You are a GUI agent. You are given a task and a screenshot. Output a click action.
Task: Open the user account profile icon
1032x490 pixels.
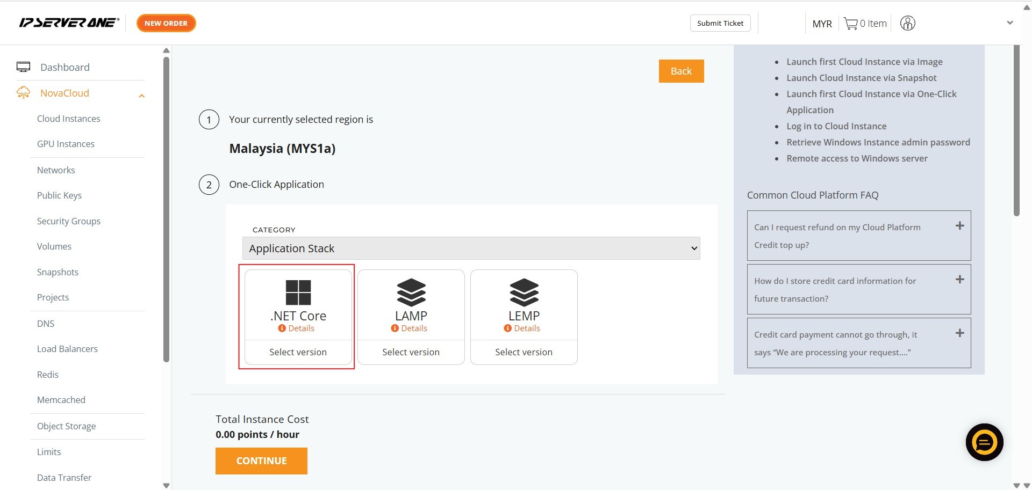click(x=907, y=24)
